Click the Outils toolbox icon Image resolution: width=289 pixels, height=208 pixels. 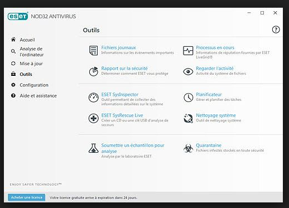coord(13,74)
